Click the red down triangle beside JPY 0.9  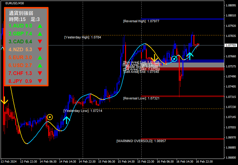pos(40,81)
